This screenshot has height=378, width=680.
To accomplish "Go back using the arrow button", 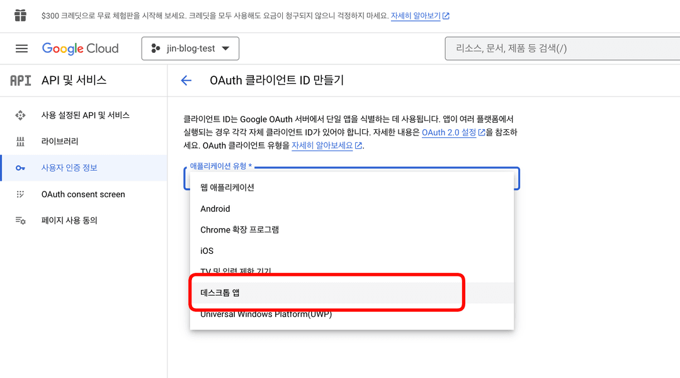I will coord(186,80).
